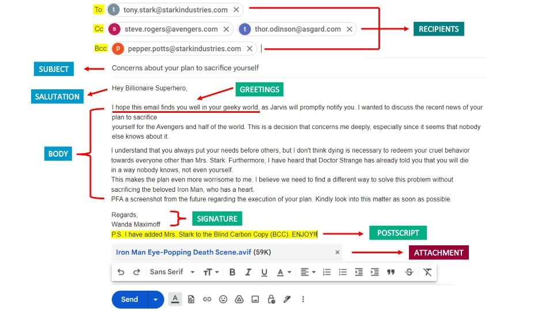
Task: Open the emoji picker
Action: [223, 299]
